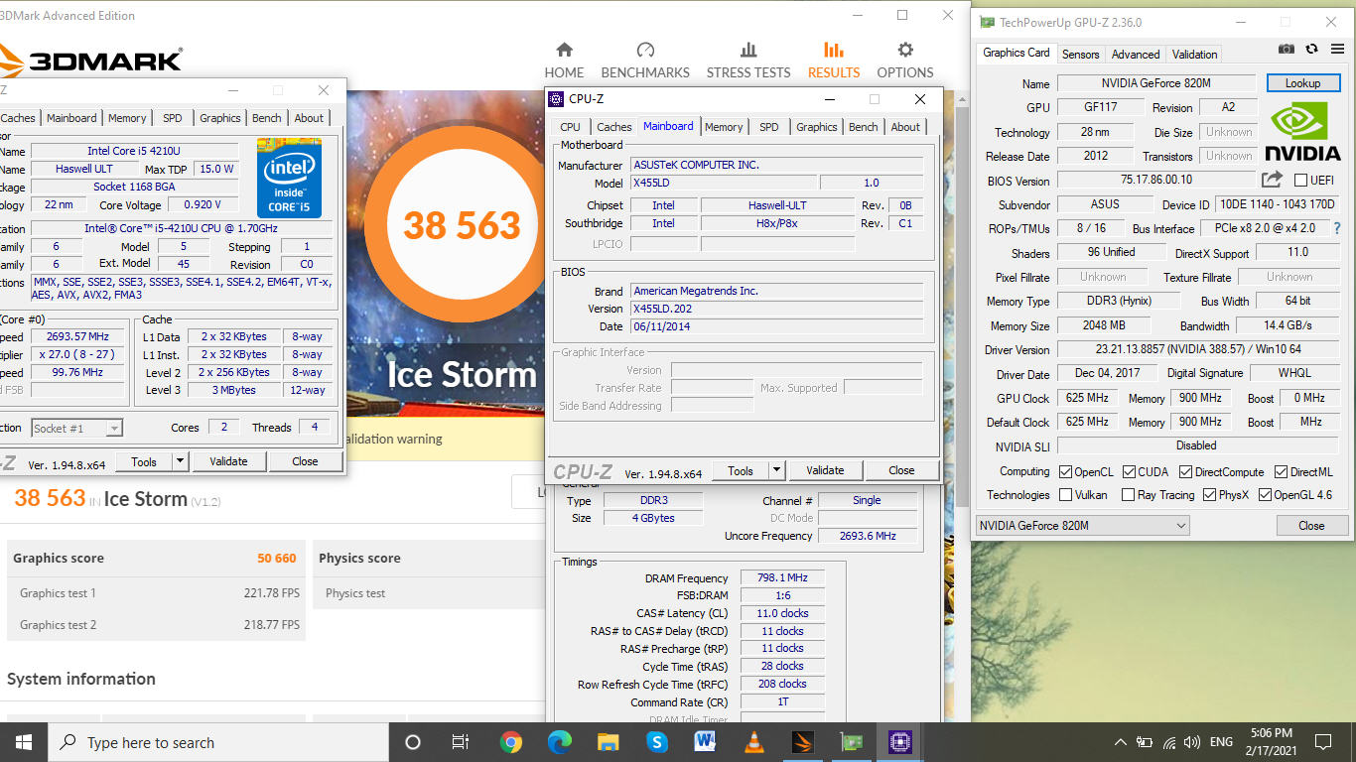Click the GPU-Z refresh icon
Image resolution: width=1356 pixels, height=762 pixels.
[x=1311, y=49]
